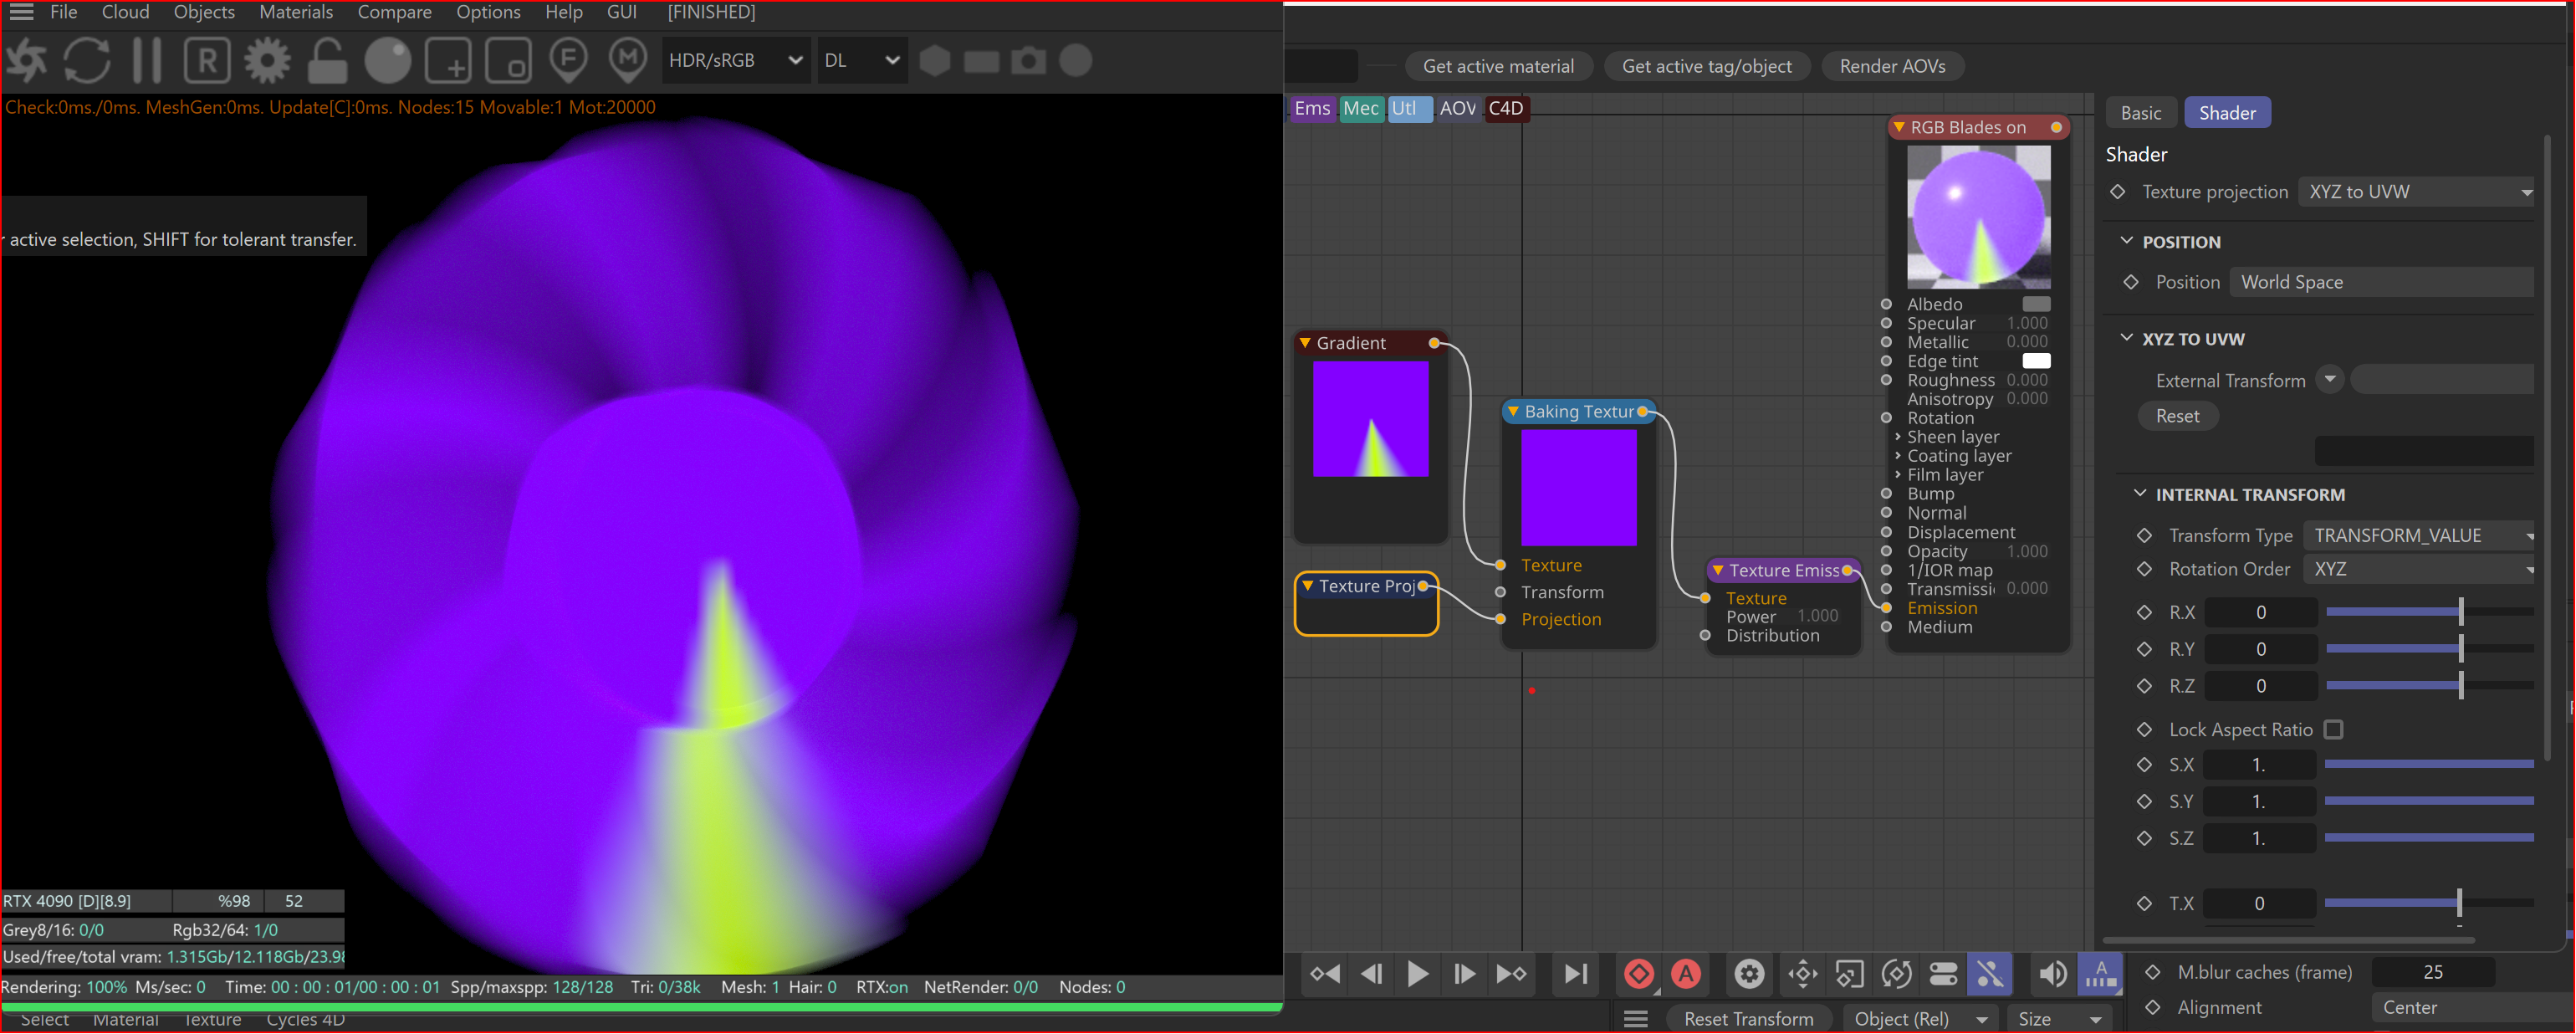Open the Texture projection dropdown
This screenshot has height=1034, width=2576.
click(x=2418, y=192)
